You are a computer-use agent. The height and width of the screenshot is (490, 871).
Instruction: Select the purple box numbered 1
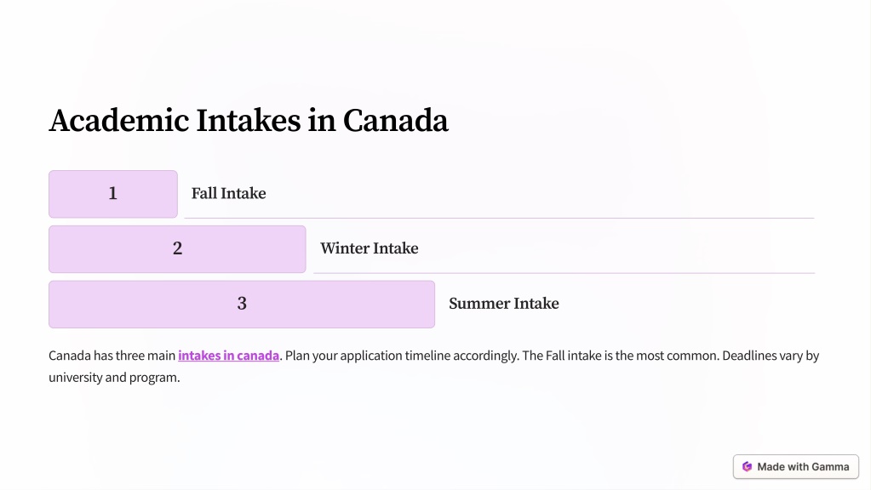pyautogui.click(x=112, y=194)
